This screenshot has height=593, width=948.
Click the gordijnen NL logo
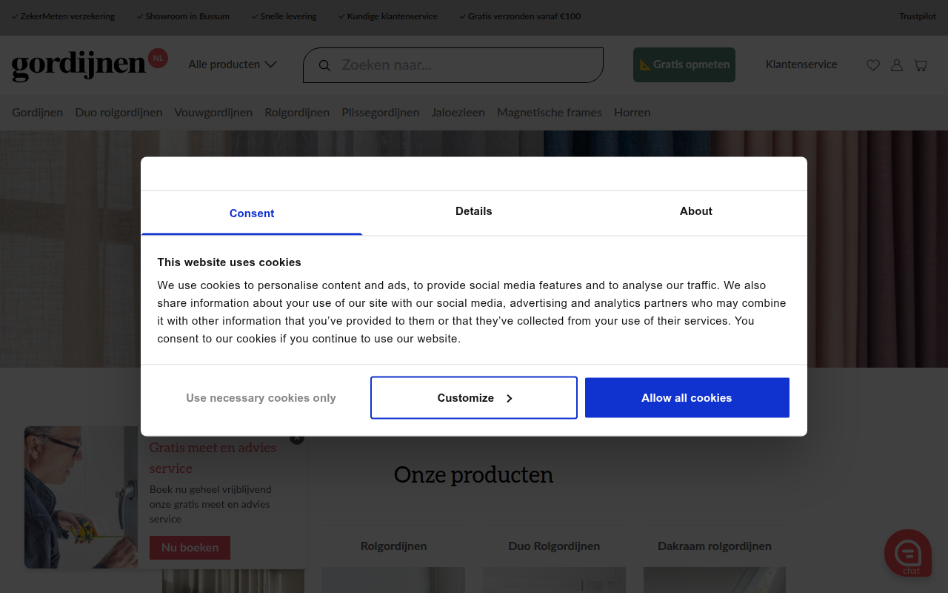point(90,64)
